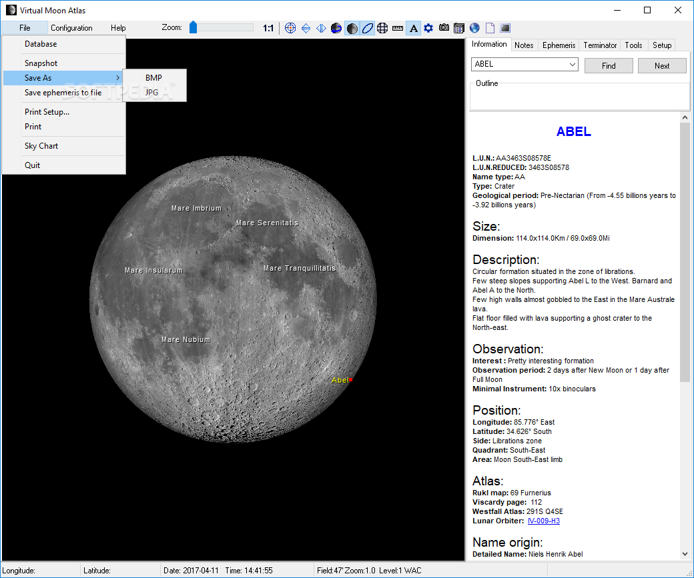This screenshot has width=694, height=578.
Task: Choose Print in the File menu
Action: (x=64, y=127)
